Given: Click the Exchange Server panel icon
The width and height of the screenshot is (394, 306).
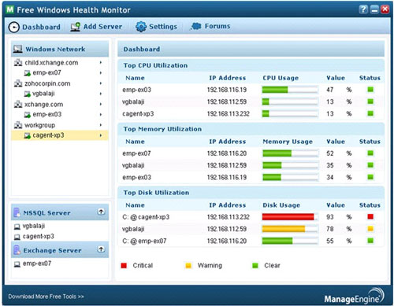Looking at the screenshot, I should (x=17, y=250).
